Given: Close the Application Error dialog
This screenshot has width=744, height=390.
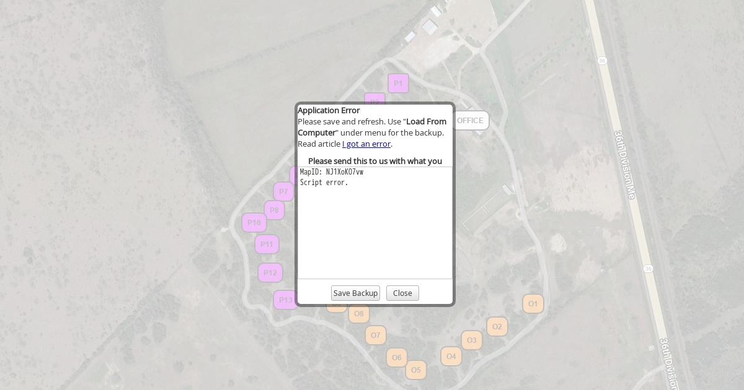Looking at the screenshot, I should click(402, 293).
